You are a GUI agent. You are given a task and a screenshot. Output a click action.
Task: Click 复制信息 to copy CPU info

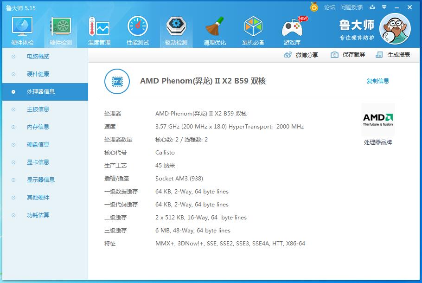pyautogui.click(x=378, y=81)
